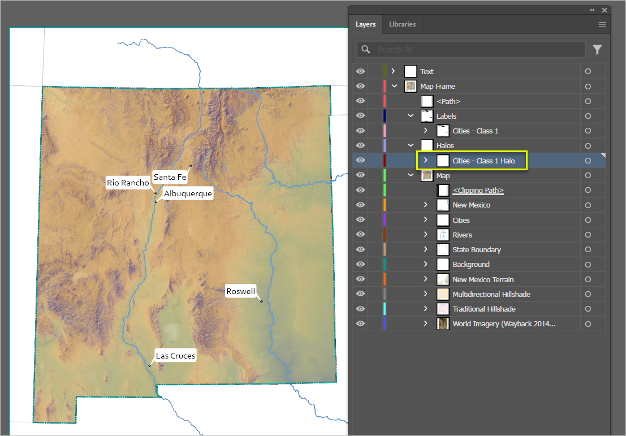Expand the Cities layer
Screen dimensions: 626x436
426,219
